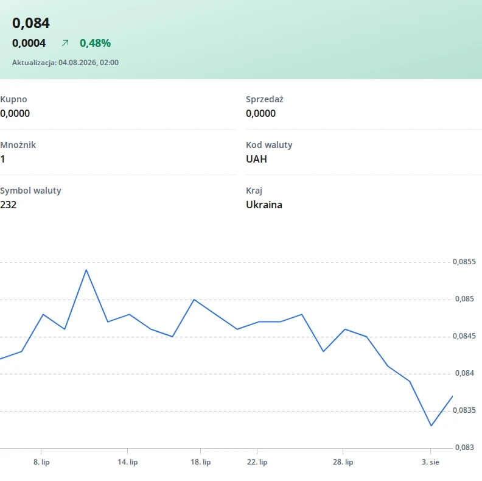482x481 pixels.
Task: Click the 14. lip date tick label
Action: [128, 462]
